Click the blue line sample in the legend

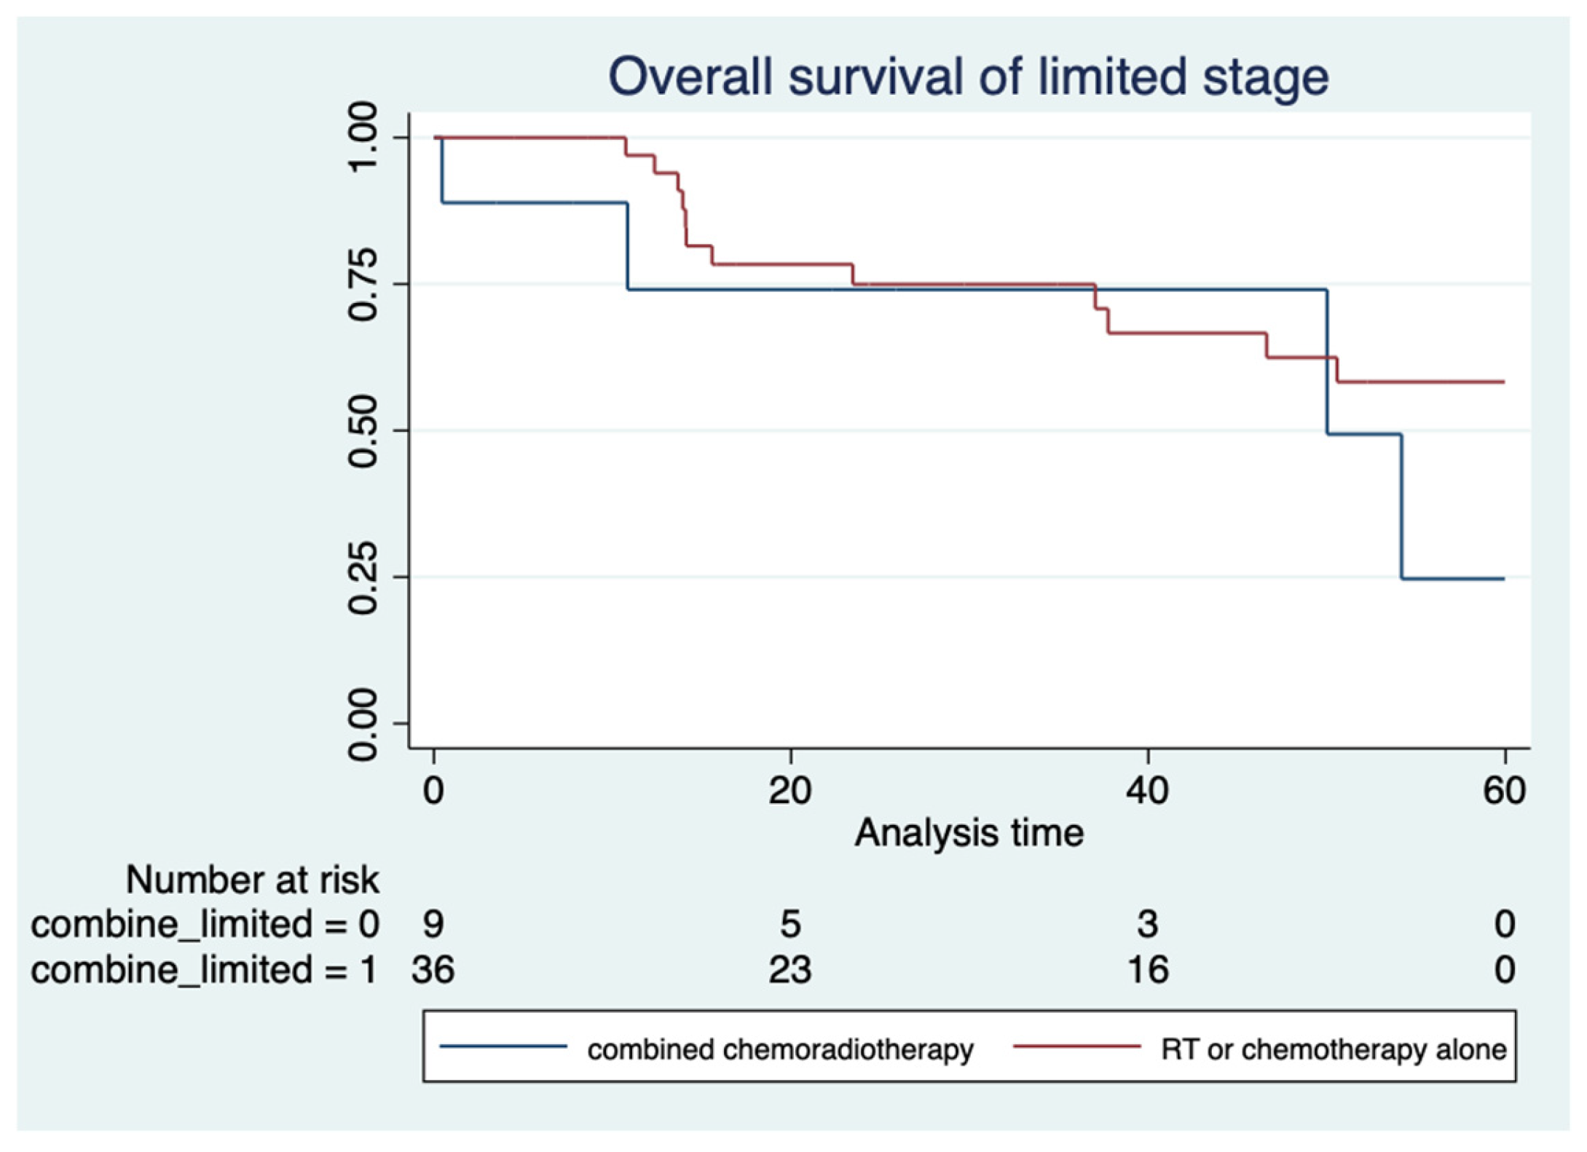tap(503, 1046)
